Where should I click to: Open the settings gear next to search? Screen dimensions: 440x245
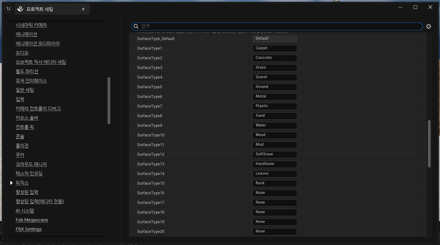point(429,26)
